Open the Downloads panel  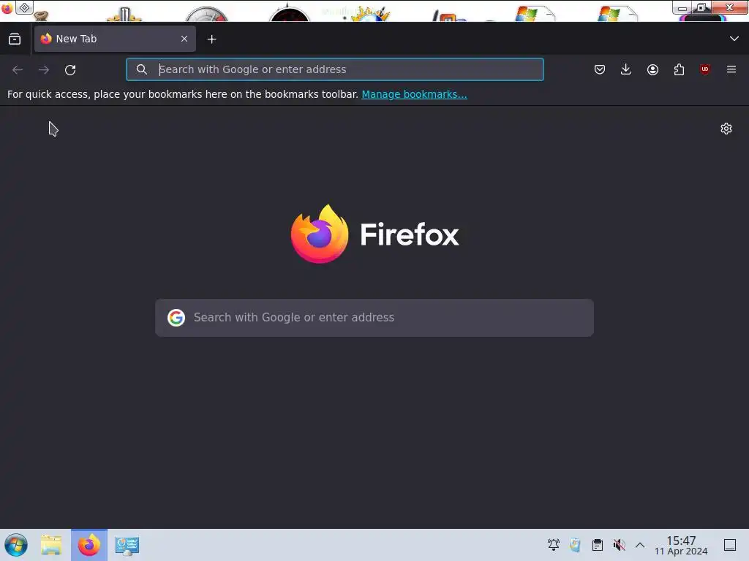tap(626, 69)
